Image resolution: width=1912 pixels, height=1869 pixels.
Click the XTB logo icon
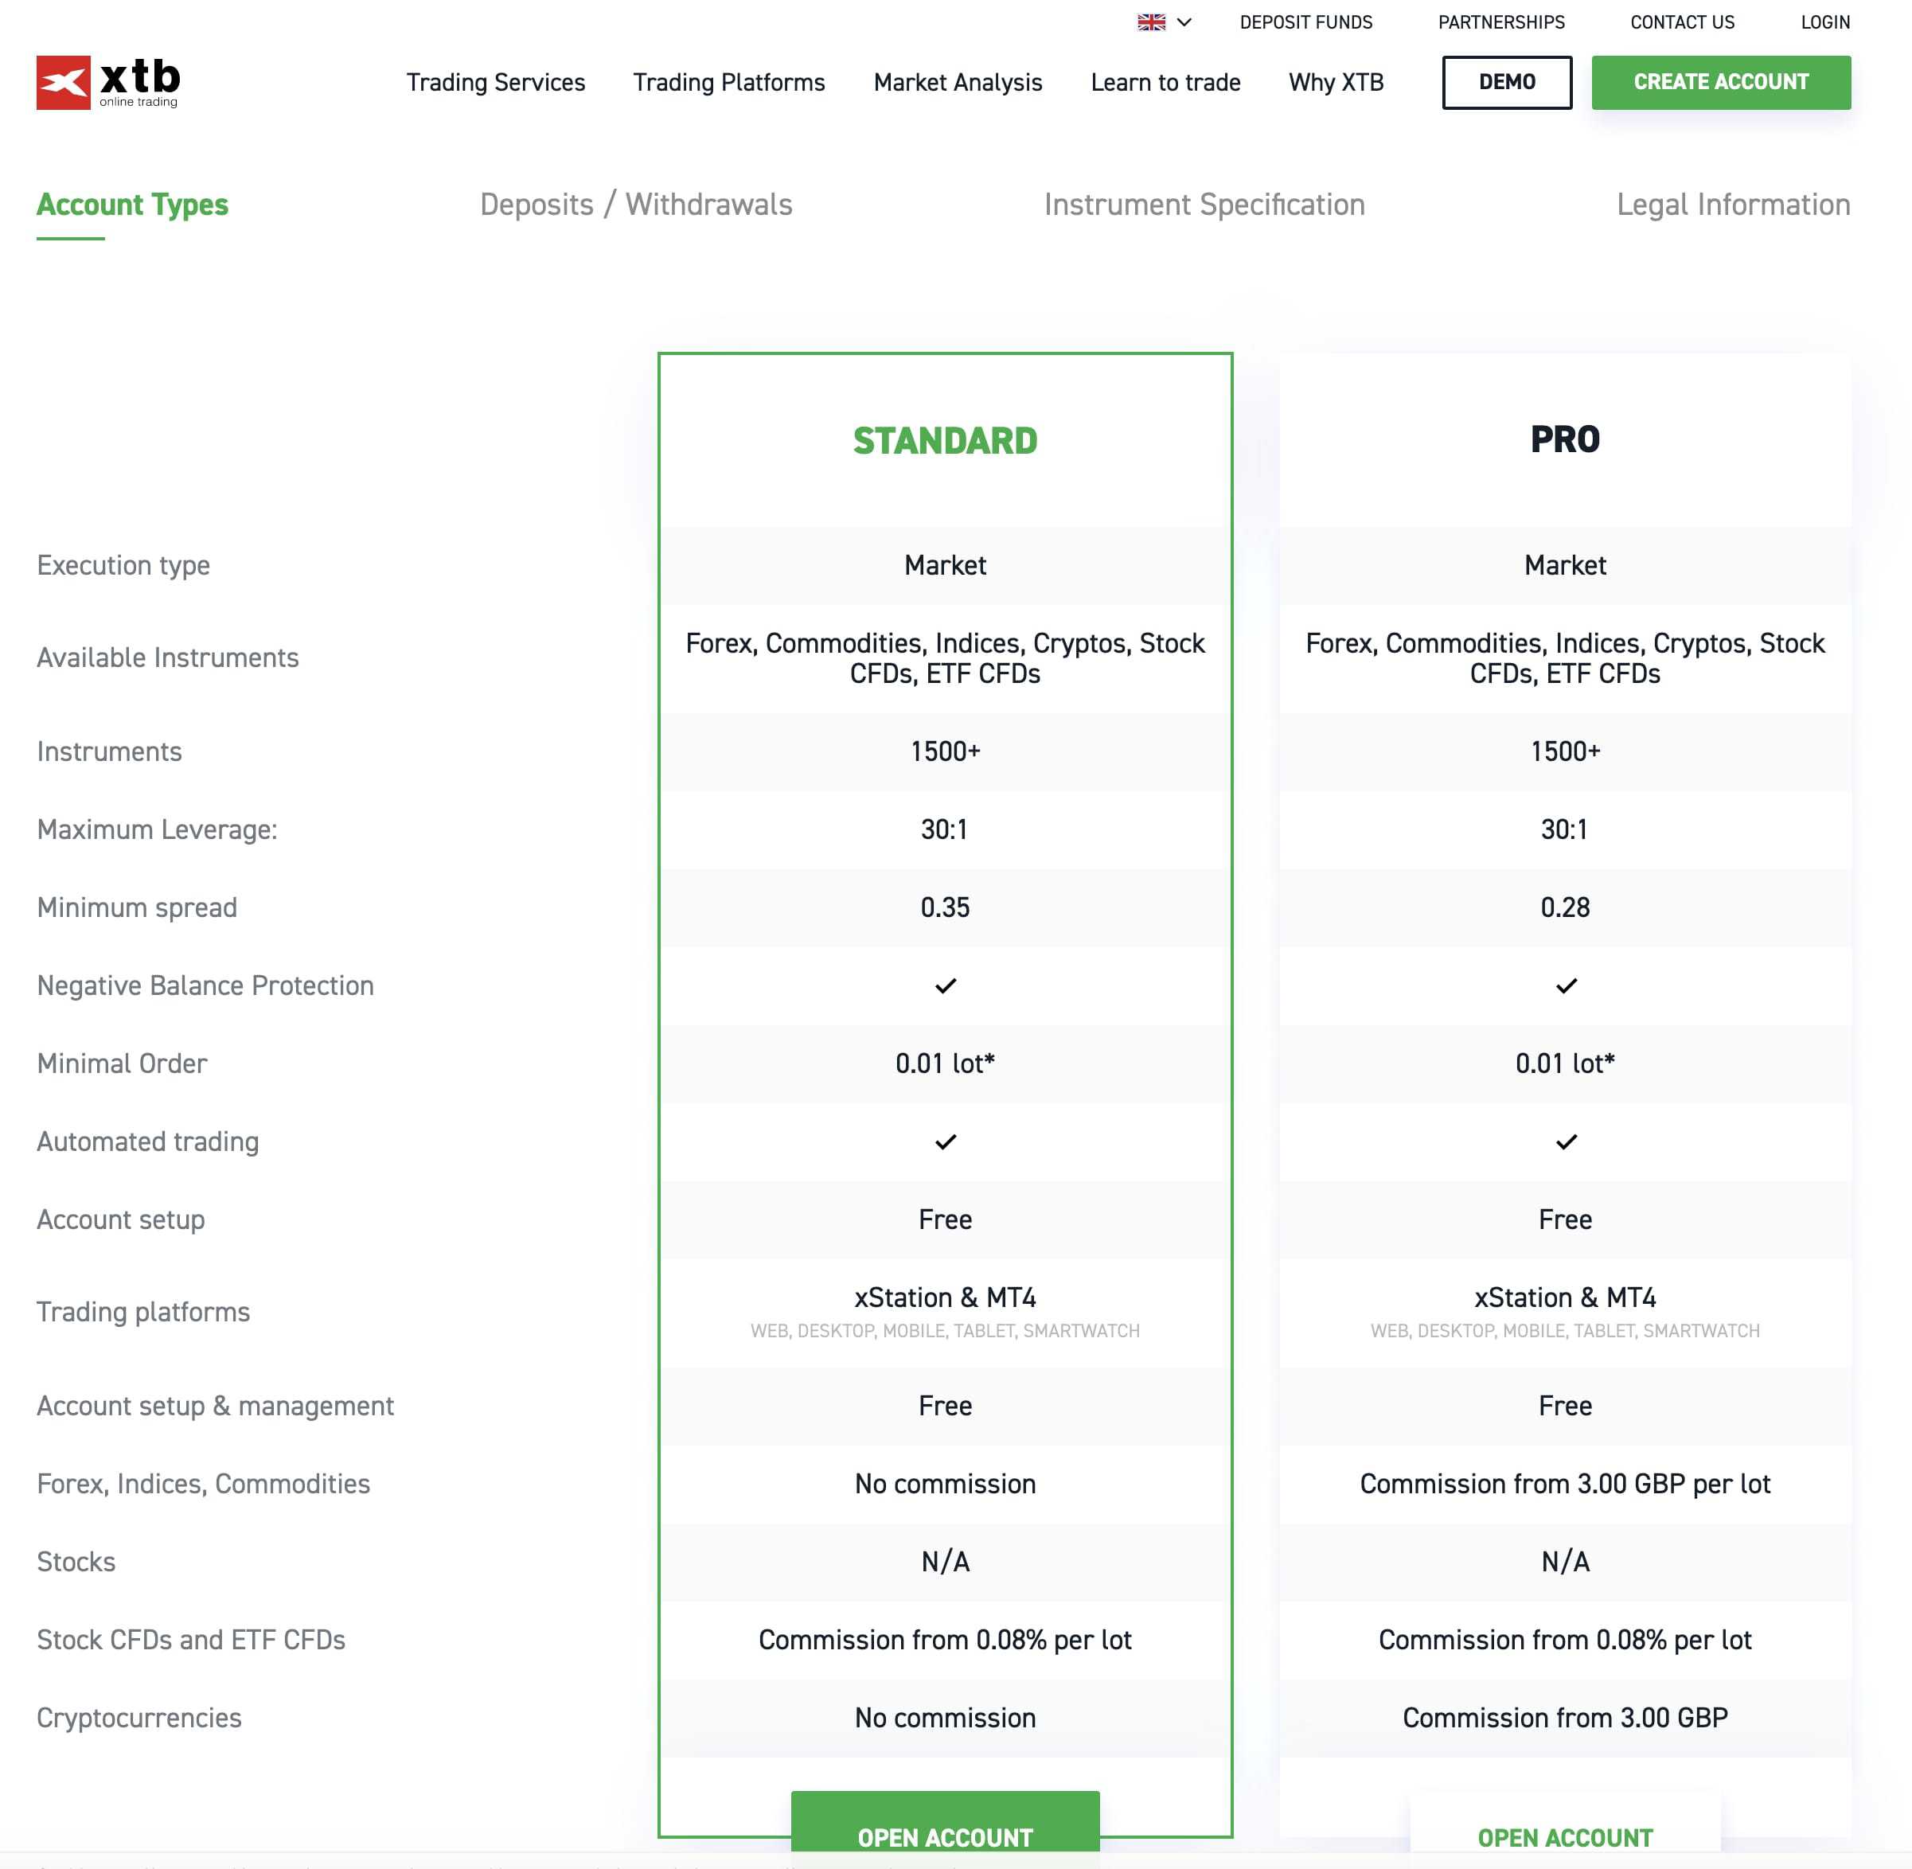click(64, 83)
